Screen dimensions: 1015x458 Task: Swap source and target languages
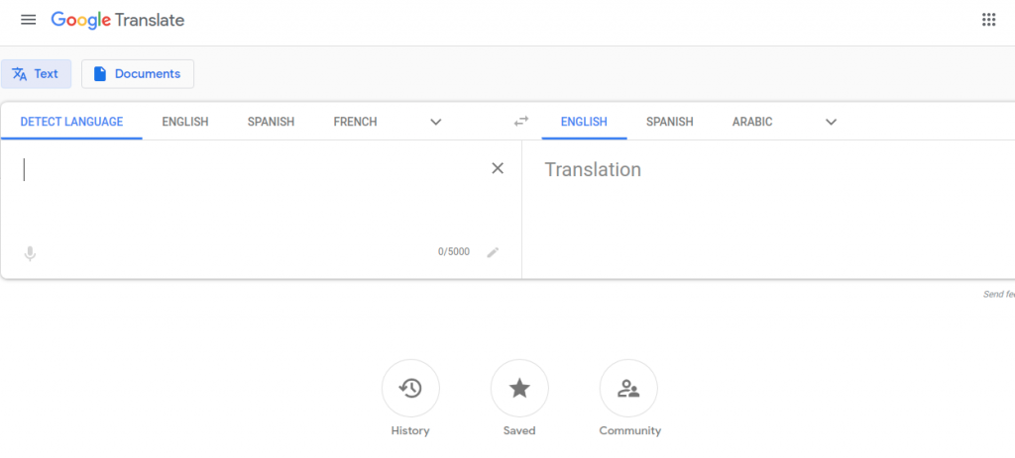click(521, 121)
